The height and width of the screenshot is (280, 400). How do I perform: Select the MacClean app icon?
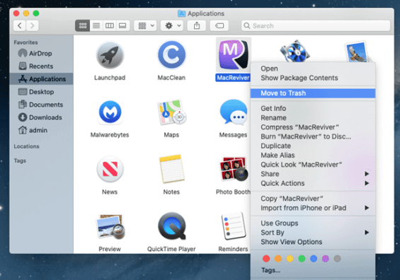(172, 54)
